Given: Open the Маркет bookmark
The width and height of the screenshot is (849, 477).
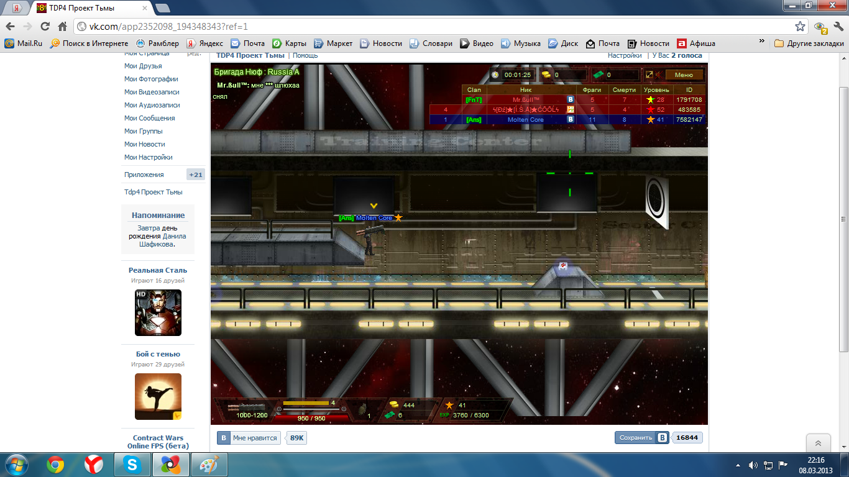Looking at the screenshot, I should tap(333, 43).
